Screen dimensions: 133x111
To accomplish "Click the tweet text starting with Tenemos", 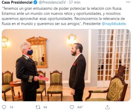I will coord(64,16).
